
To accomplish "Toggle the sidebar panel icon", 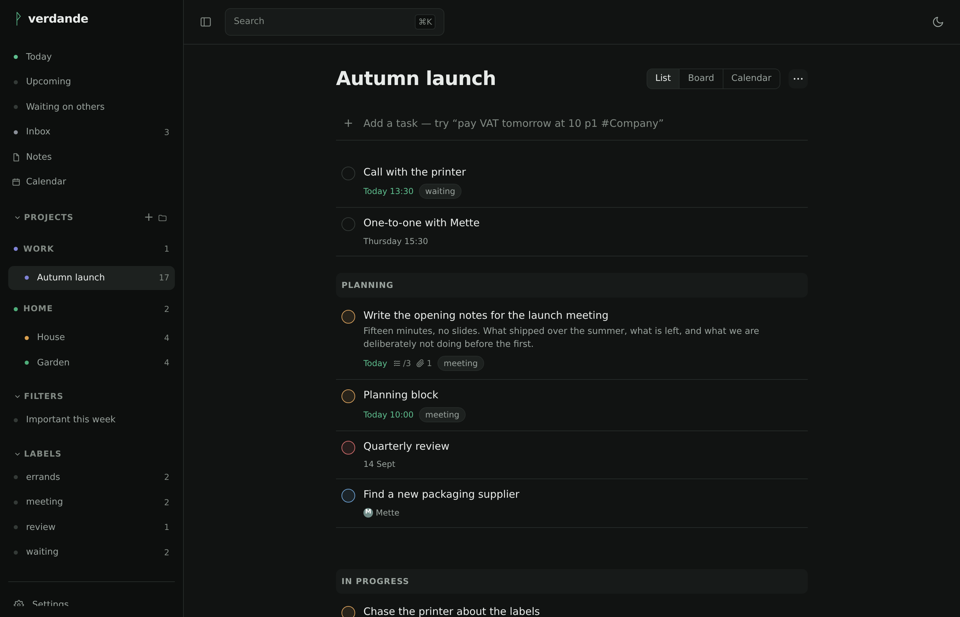I will (x=205, y=22).
